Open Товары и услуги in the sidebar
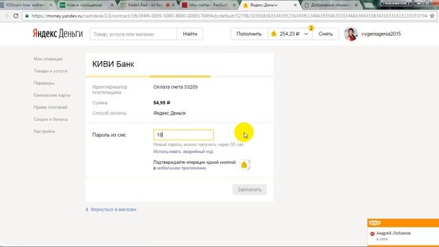This screenshot has height=247, width=439. [x=50, y=71]
